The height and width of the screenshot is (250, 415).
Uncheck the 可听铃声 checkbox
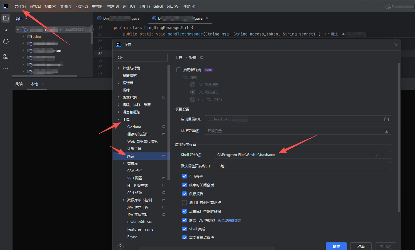[x=184, y=176]
